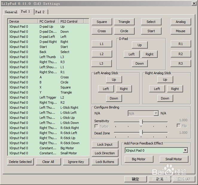Viewport: 198px width, 185px height.
Task: Click the Ignore Key button
Action: [x=76, y=162]
